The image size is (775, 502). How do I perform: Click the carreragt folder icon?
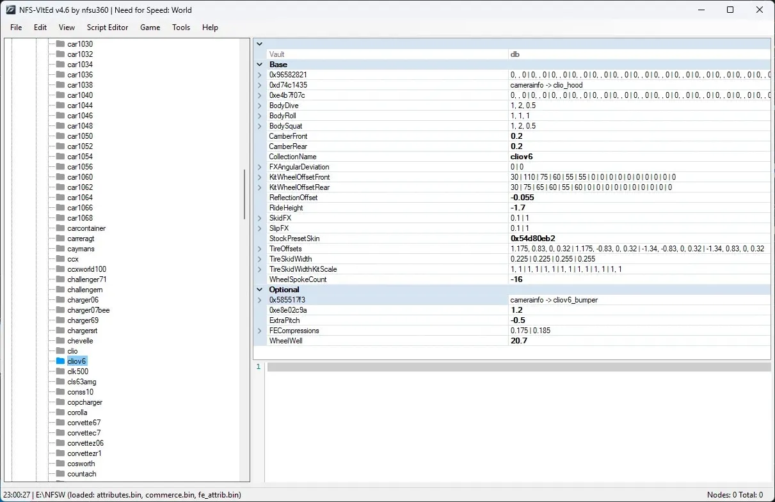pos(61,239)
